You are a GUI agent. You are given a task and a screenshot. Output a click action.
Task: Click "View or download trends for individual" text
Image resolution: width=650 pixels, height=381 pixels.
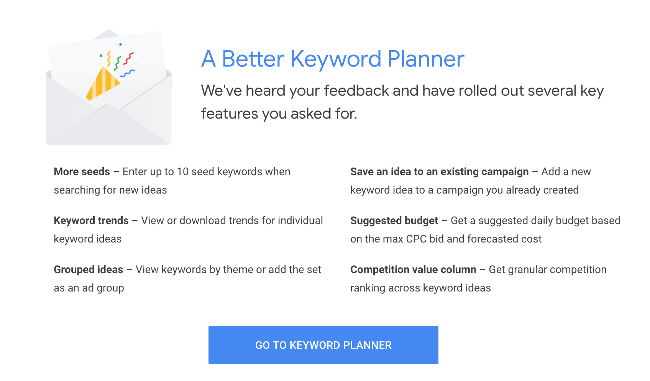[232, 220]
